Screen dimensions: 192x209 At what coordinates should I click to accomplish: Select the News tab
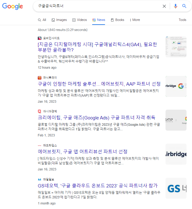(x=99, y=20)
